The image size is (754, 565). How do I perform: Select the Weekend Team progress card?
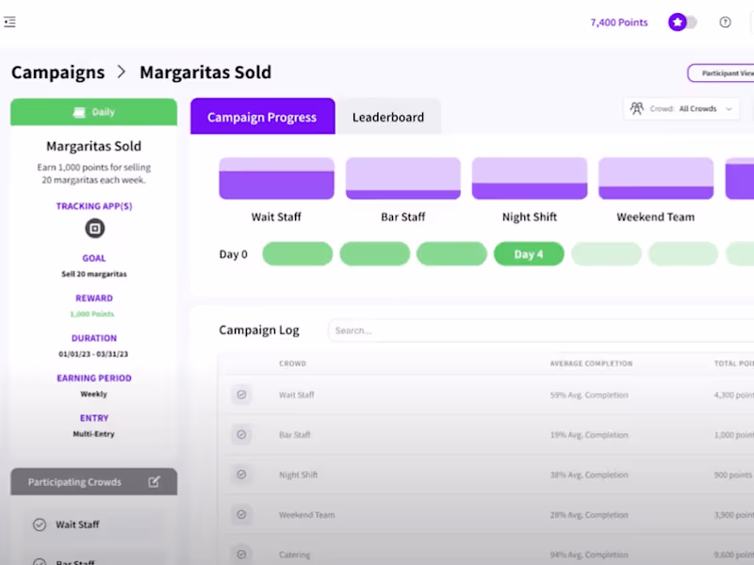coord(656,178)
